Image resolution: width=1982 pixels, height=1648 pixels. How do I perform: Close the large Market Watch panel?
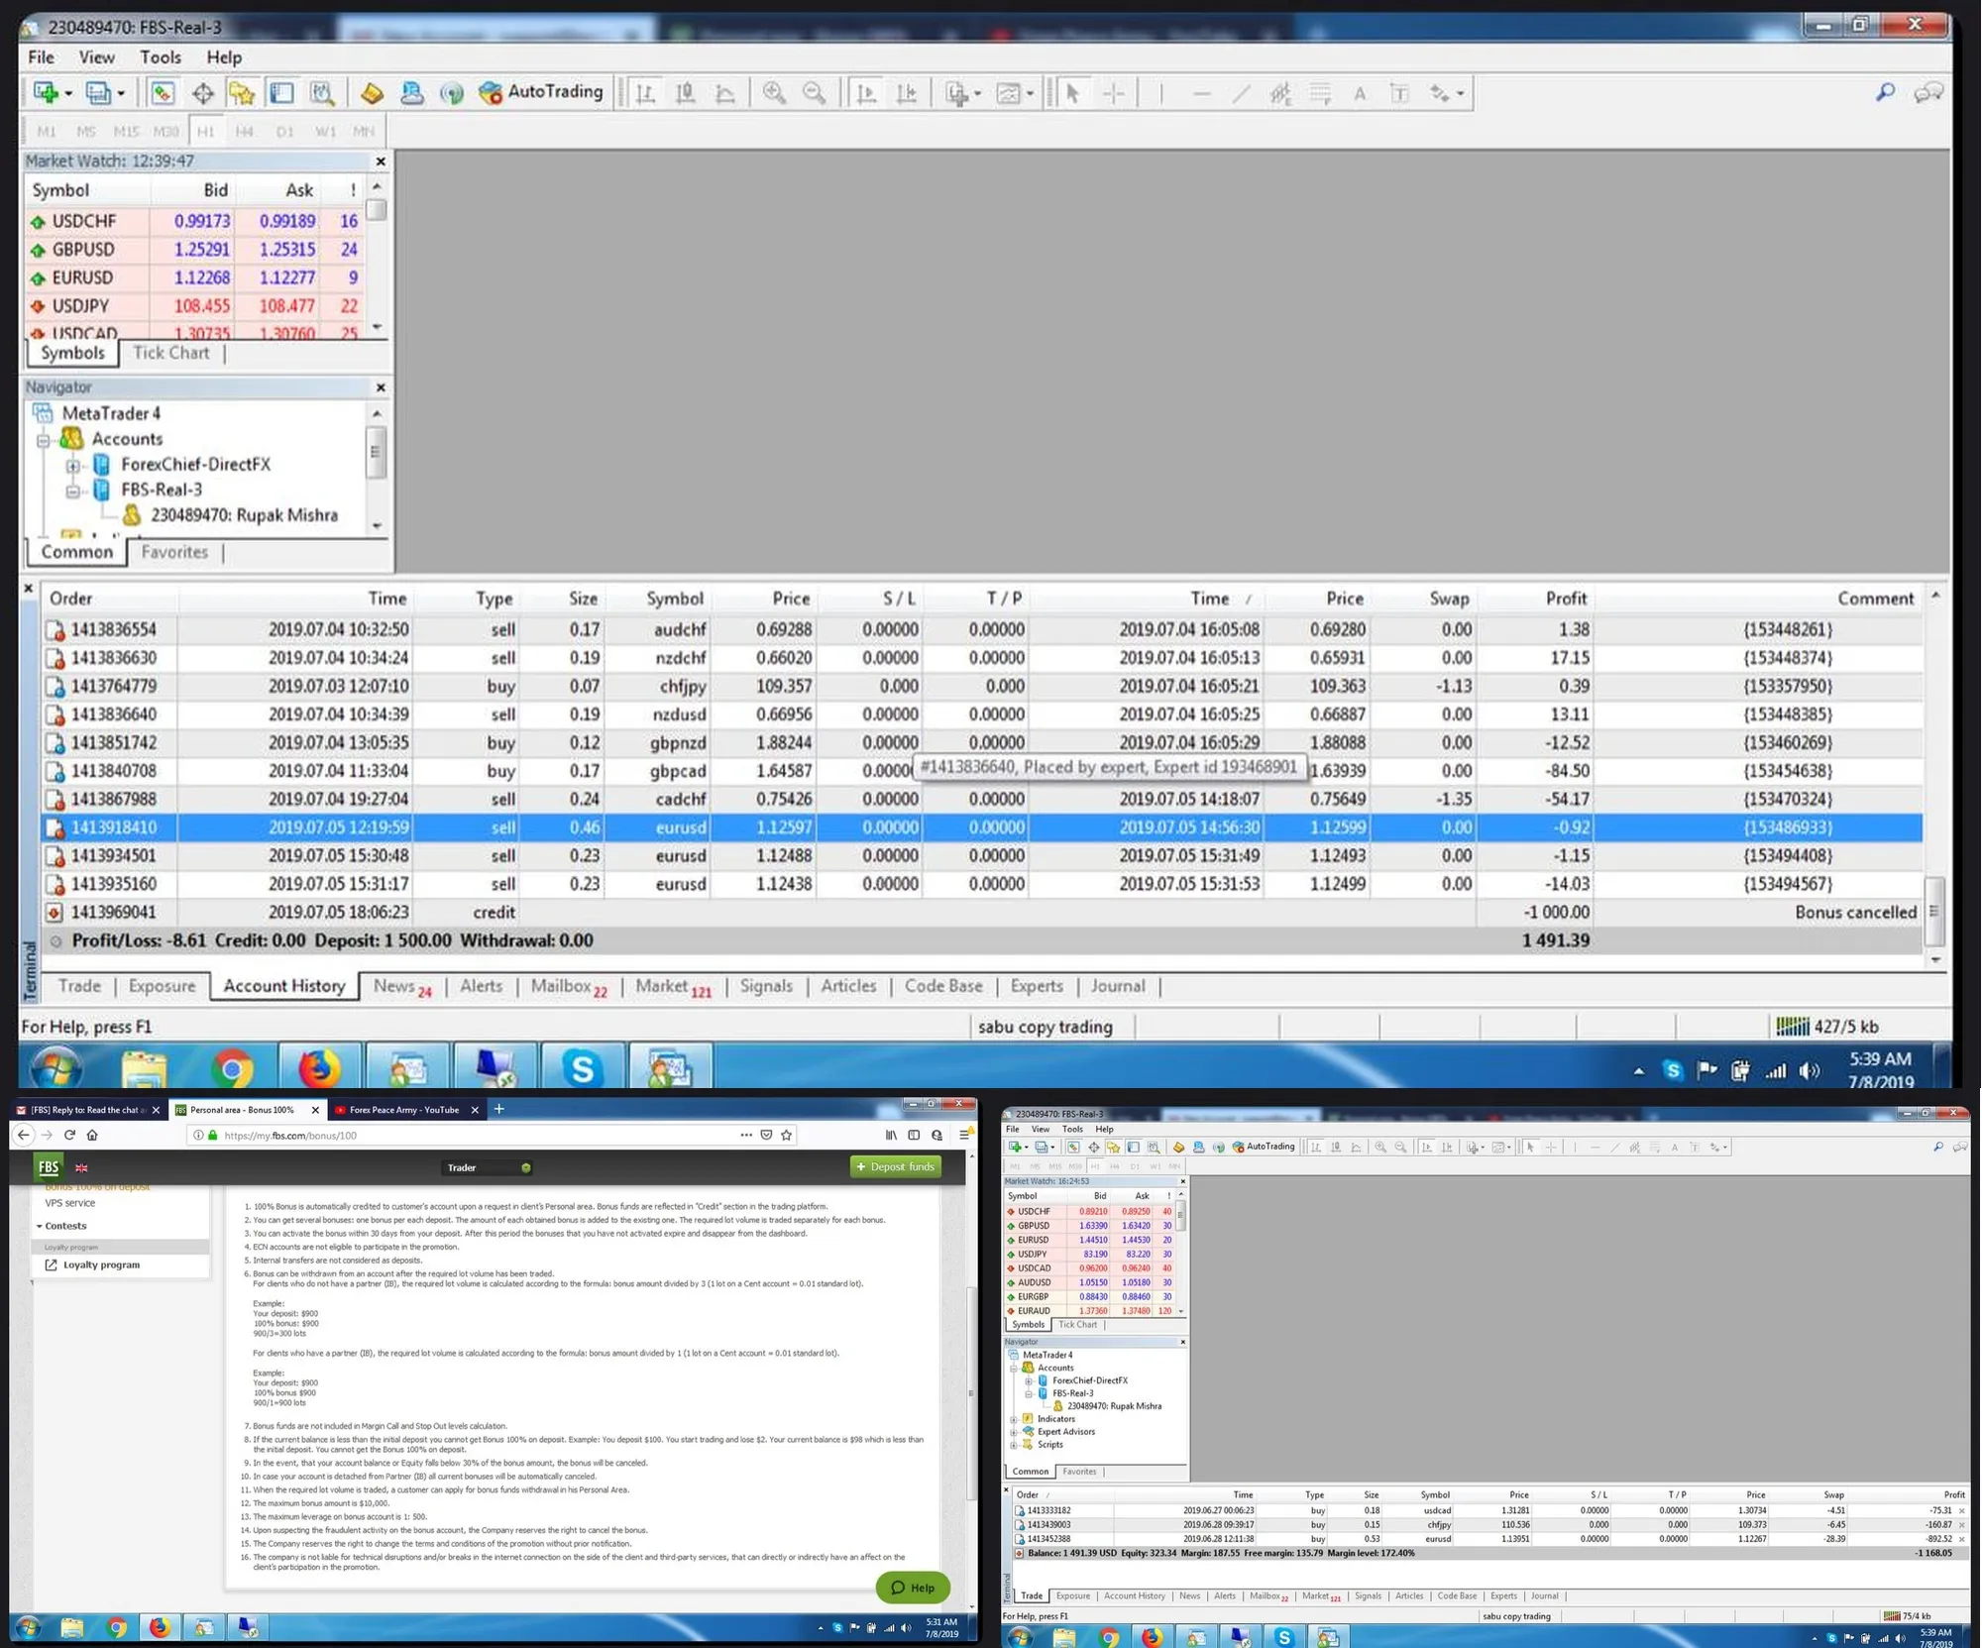point(381,161)
